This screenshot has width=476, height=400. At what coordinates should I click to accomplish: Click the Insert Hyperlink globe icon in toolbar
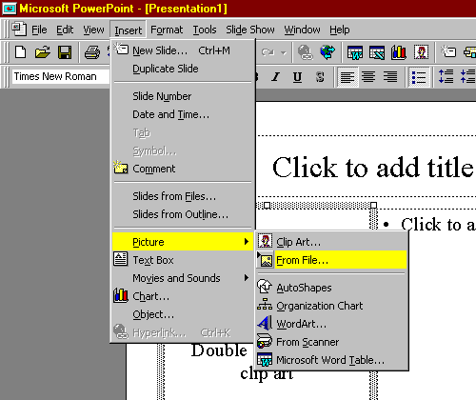[306, 52]
